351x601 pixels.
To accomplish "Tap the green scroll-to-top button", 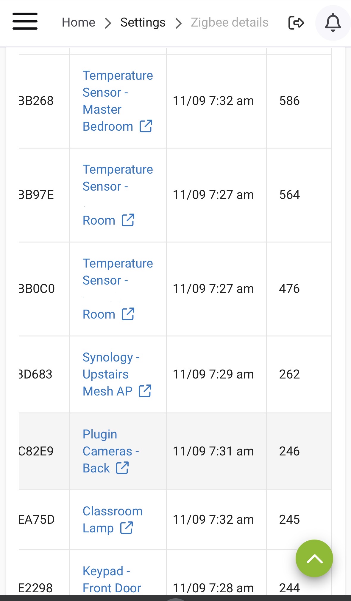I will pyautogui.click(x=314, y=558).
